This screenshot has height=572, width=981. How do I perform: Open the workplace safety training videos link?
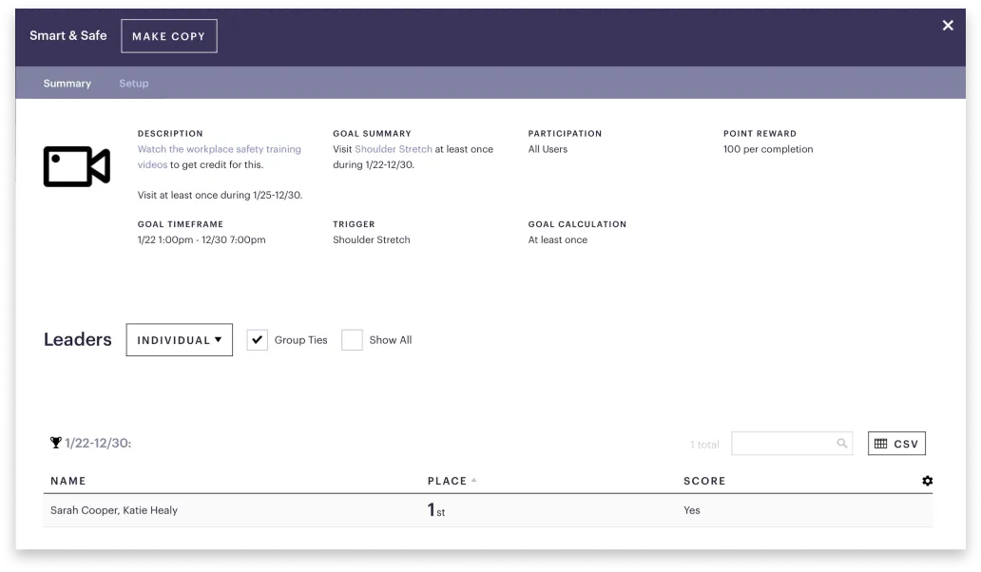(219, 157)
